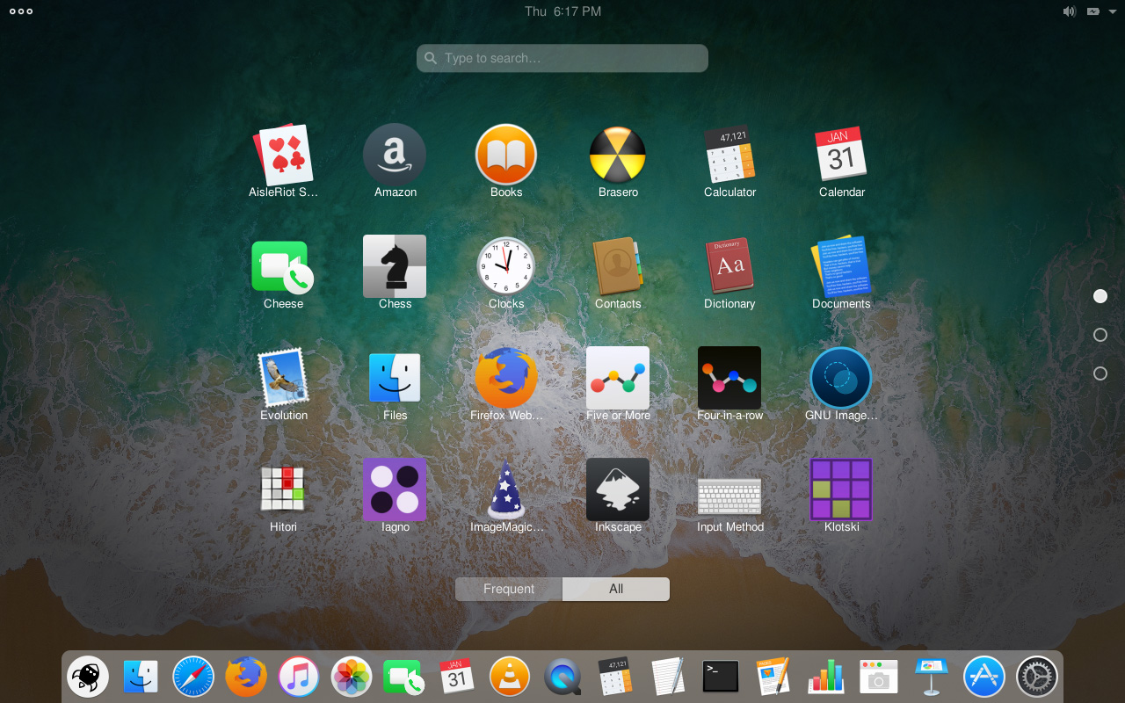Expand the system menu arrow in top bar
The image size is (1125, 703).
click(x=1114, y=11)
